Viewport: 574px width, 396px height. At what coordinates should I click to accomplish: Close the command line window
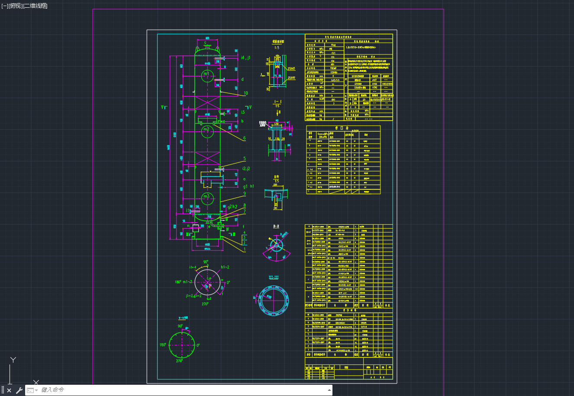click(9, 390)
